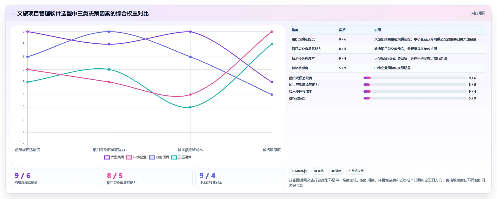This screenshot has width=497, height=199.
Task: Click the Chart.js tag chip
Action: 299,171
